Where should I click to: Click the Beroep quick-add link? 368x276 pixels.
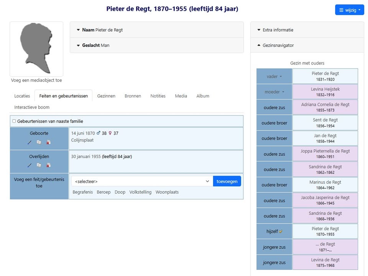point(103,192)
